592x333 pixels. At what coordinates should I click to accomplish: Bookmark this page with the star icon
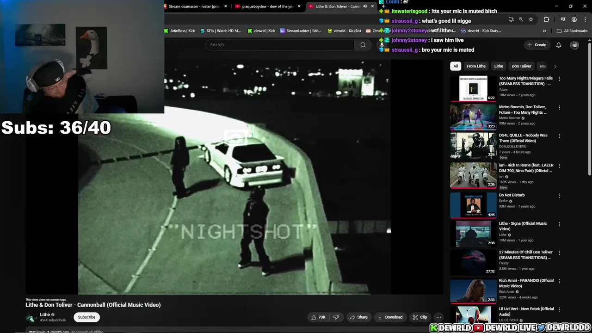tap(531, 19)
